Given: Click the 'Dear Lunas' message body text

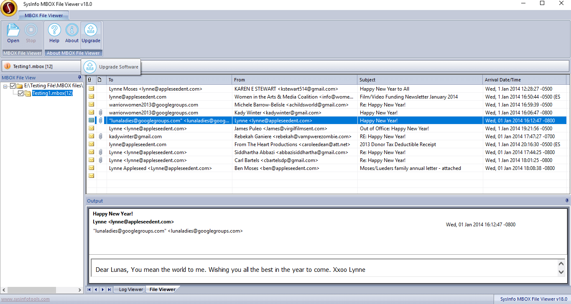Looking at the screenshot, I should coord(230,270).
